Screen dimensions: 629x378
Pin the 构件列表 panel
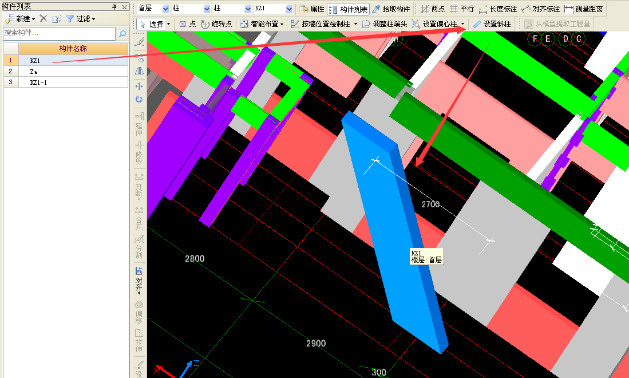pyautogui.click(x=114, y=7)
